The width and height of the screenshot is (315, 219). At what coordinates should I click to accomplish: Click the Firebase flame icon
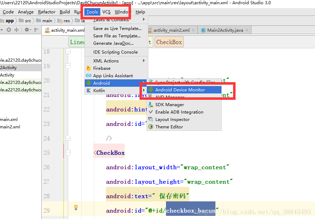pos(89,68)
